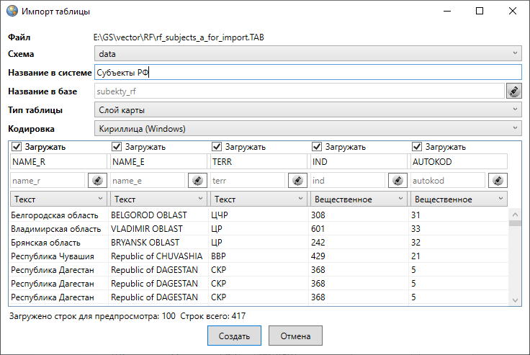
Task: Click edit icon next to name_r field
Action: pyautogui.click(x=96, y=180)
